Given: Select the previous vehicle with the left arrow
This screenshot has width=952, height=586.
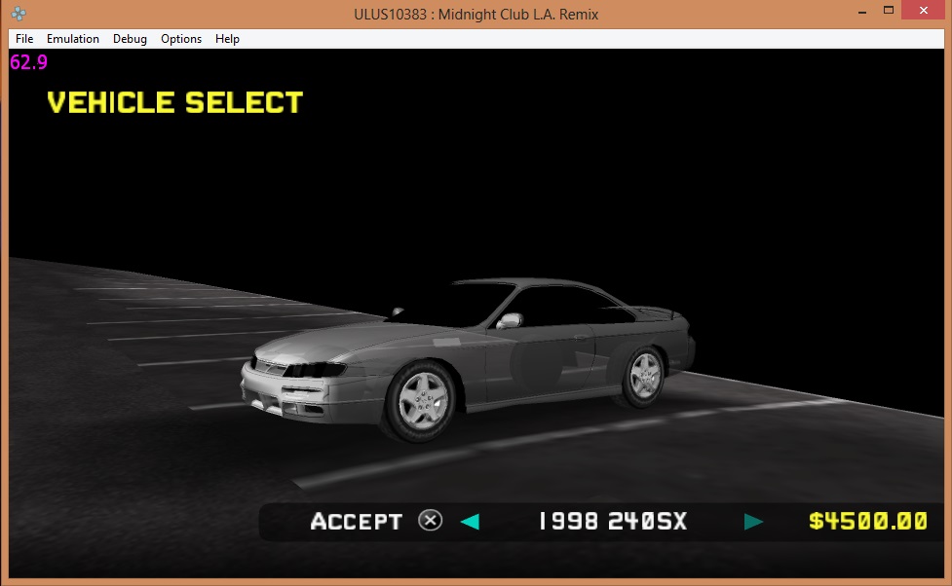Looking at the screenshot, I should pos(470,522).
